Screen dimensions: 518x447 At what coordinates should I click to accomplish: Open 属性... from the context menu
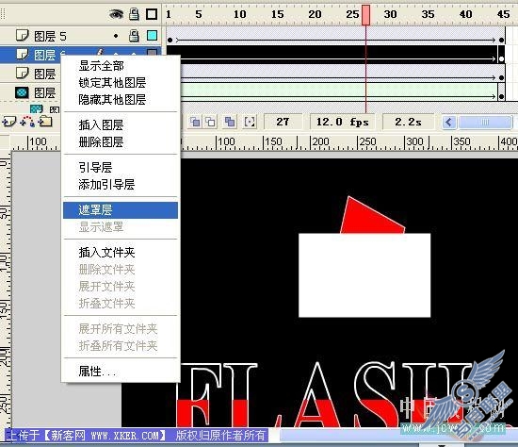(x=97, y=372)
